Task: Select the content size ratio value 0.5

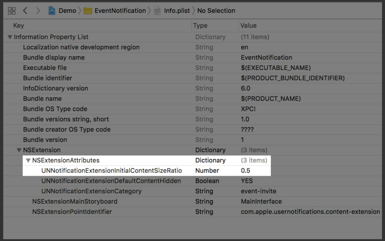Action: [x=246, y=171]
